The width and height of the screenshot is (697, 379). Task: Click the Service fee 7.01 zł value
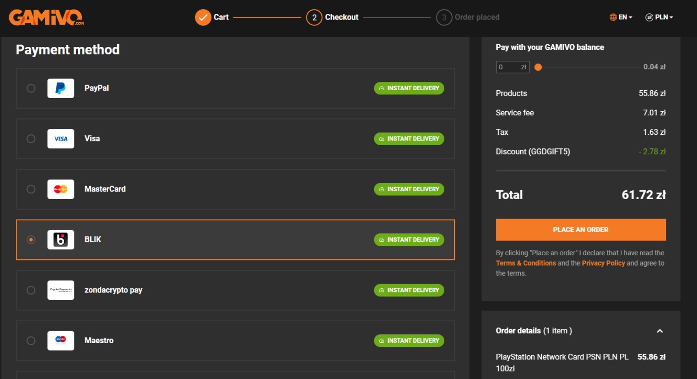coord(654,113)
